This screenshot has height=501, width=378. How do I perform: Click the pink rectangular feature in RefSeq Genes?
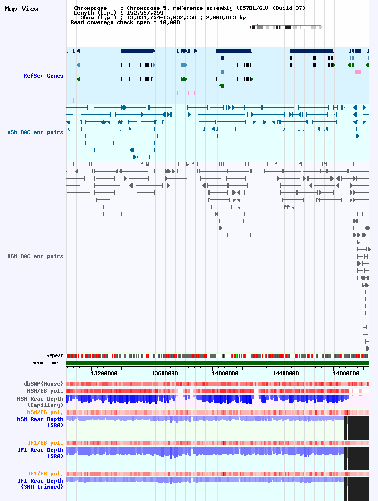pyautogui.click(x=358, y=72)
